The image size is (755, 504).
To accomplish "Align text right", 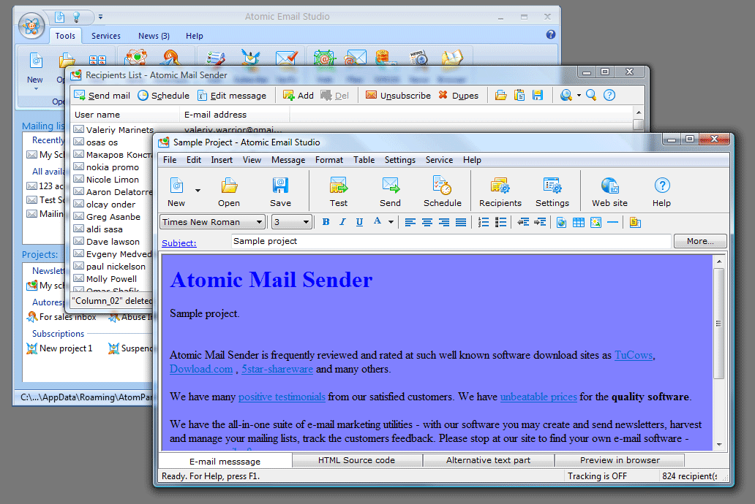I will click(443, 222).
